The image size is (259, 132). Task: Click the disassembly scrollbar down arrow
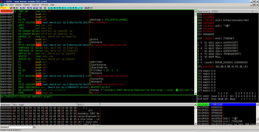tap(196, 93)
